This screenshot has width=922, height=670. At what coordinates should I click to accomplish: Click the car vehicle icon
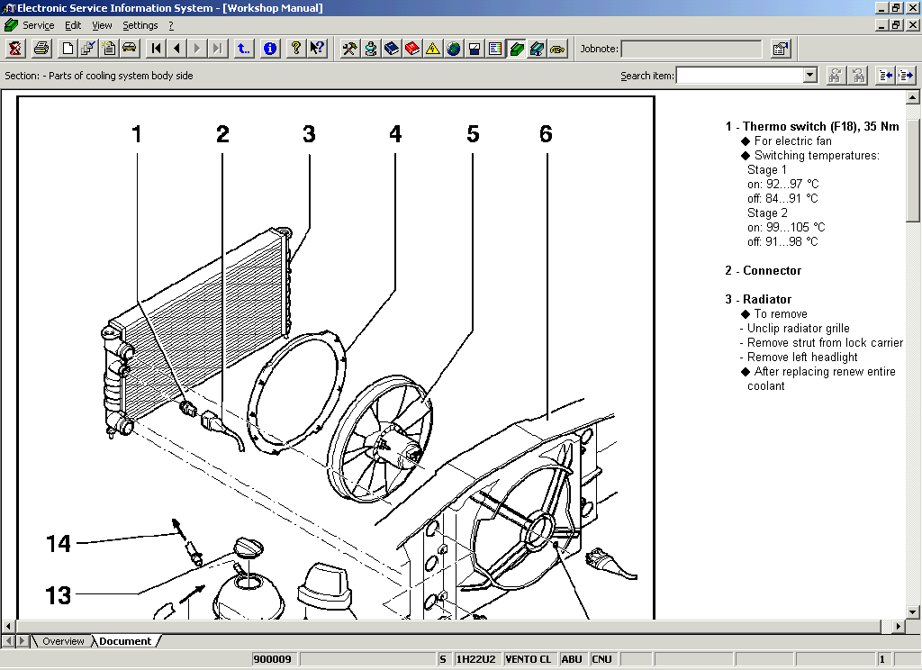pyautogui.click(x=130, y=49)
